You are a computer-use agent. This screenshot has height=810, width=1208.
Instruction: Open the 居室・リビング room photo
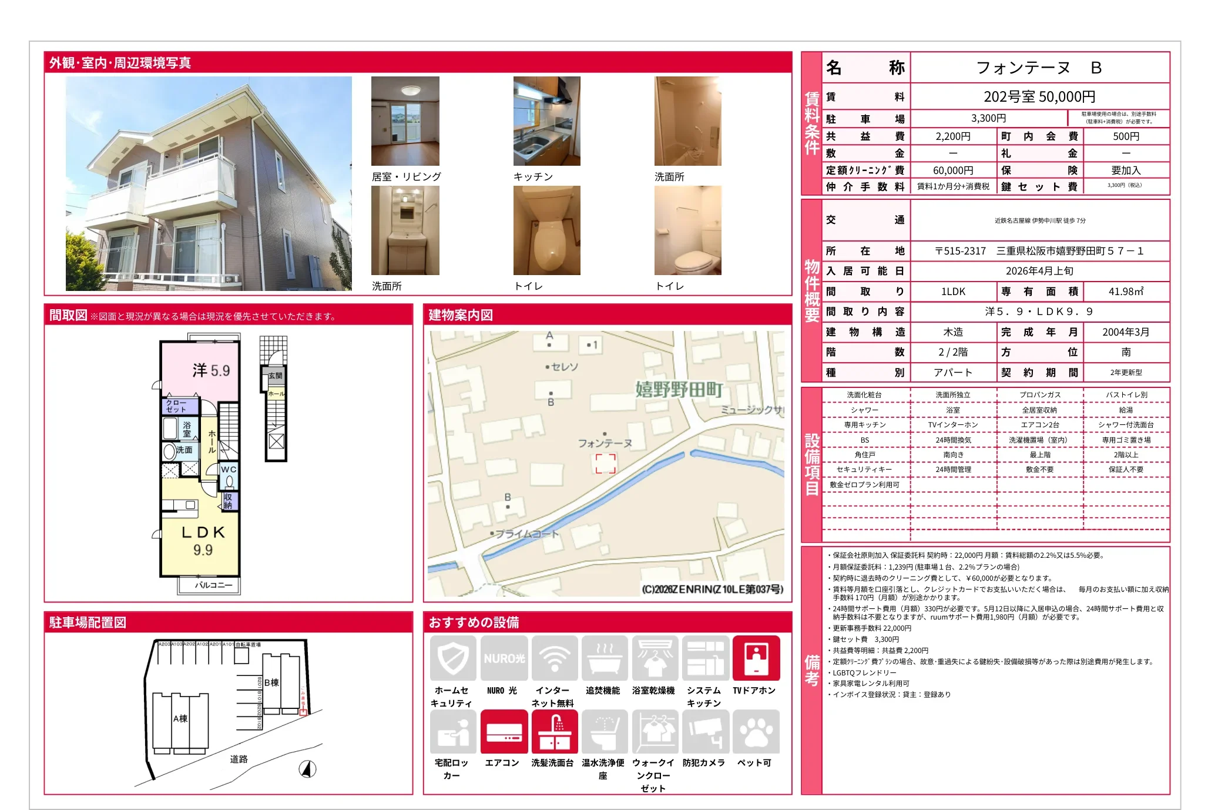[x=405, y=121]
